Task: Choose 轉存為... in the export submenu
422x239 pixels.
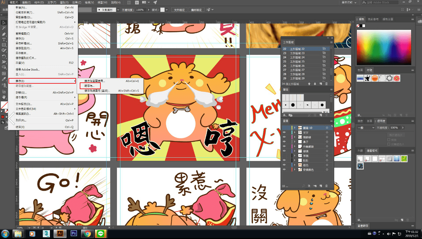Action: [x=90, y=86]
